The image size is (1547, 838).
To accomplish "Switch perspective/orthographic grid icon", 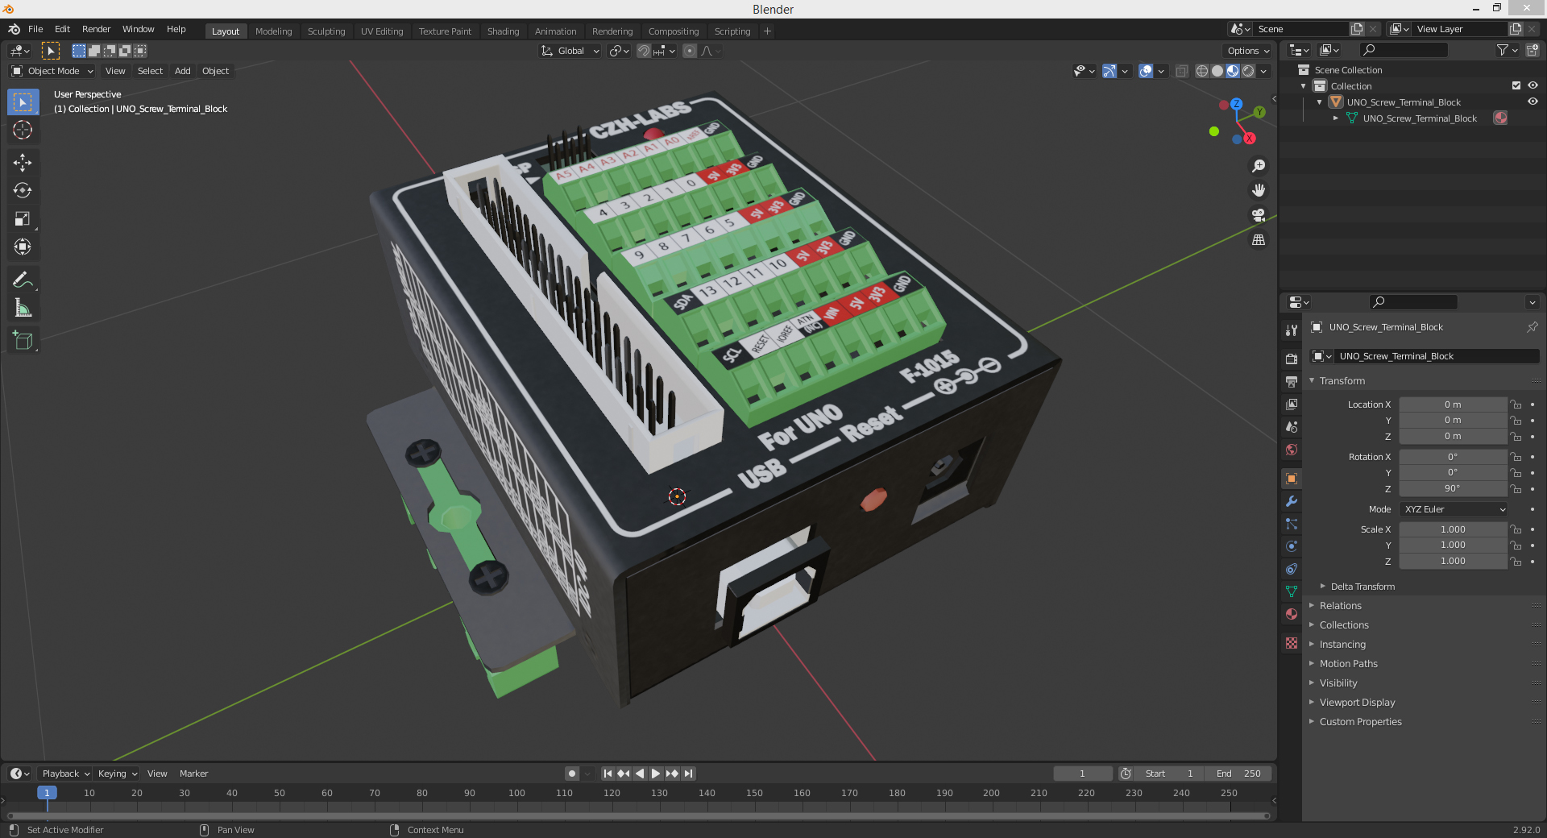I will point(1258,240).
